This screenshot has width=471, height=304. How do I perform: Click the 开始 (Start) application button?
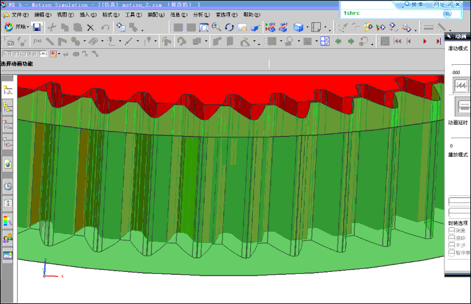click(17, 27)
